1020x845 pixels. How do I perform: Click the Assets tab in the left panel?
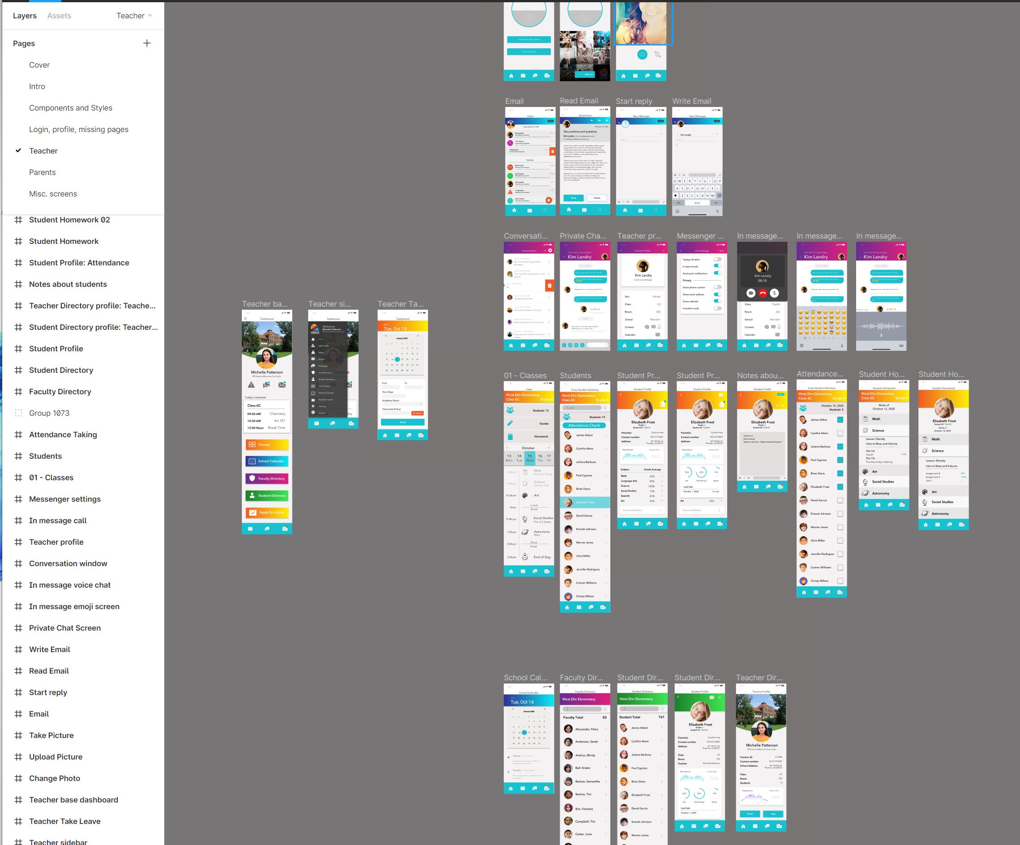point(58,15)
